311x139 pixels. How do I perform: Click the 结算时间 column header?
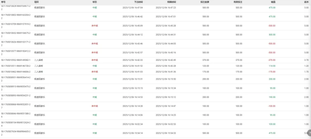click(x=171, y=2)
